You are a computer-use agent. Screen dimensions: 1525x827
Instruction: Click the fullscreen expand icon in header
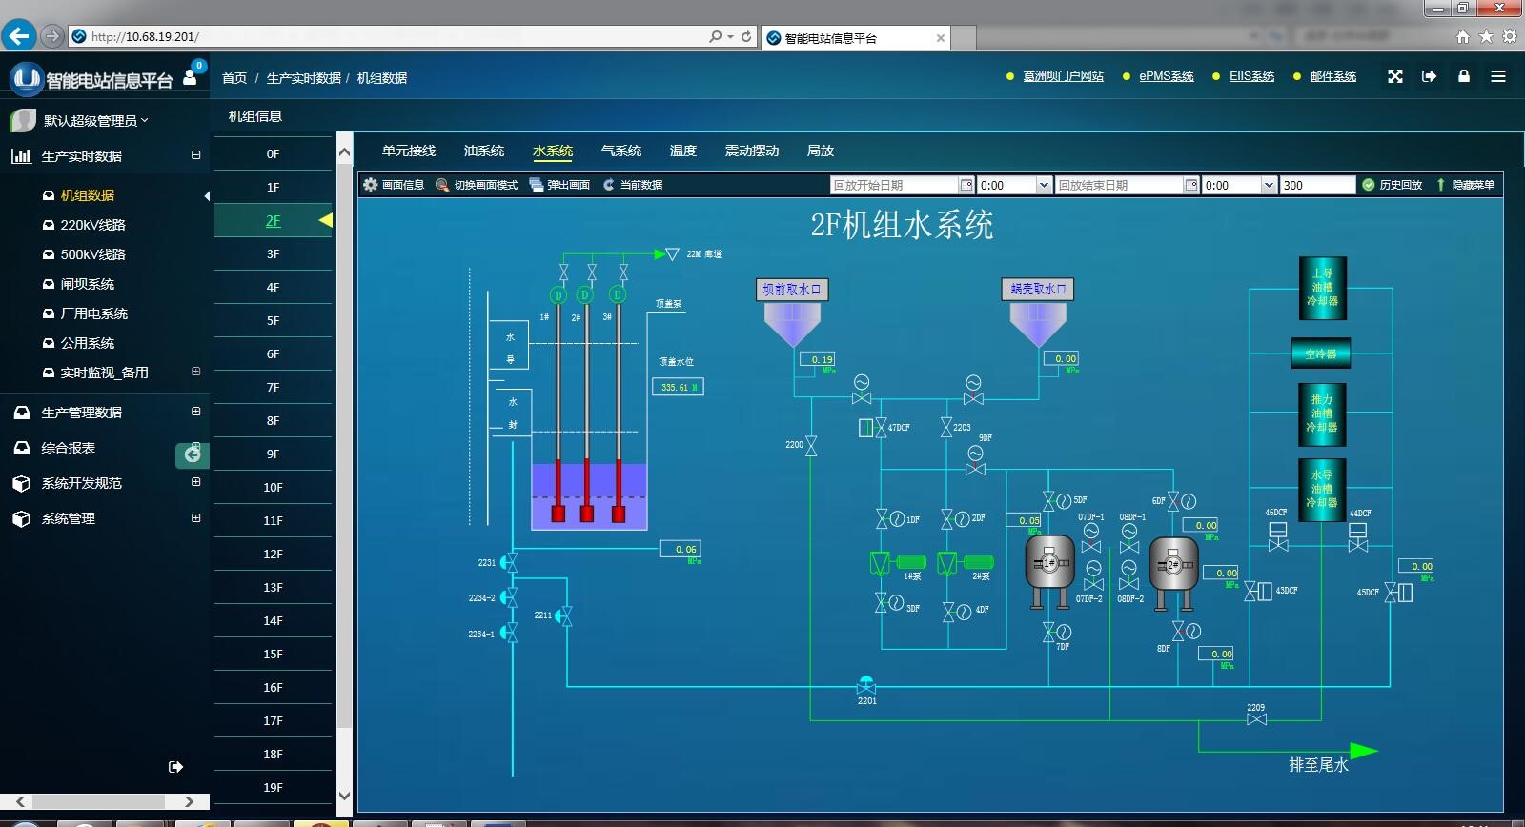1395,76
